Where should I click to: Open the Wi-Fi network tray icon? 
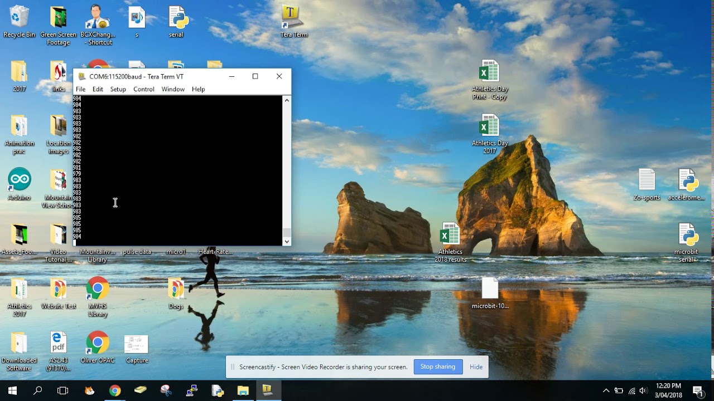pyautogui.click(x=631, y=390)
